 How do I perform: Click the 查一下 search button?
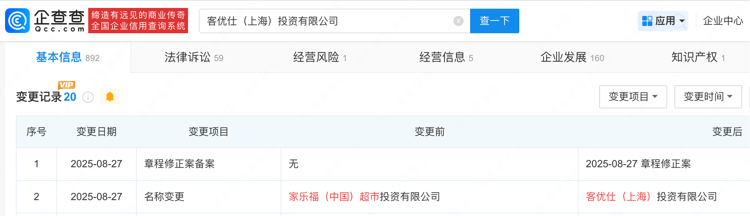[x=494, y=21]
